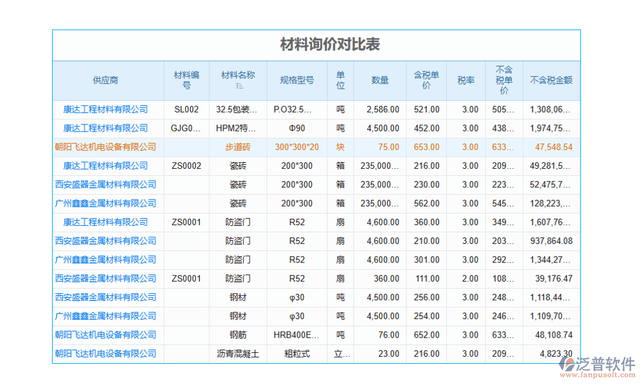Image resolution: width=642 pixels, height=385 pixels.
Task: Click the 数量 column header
Action: pos(380,80)
